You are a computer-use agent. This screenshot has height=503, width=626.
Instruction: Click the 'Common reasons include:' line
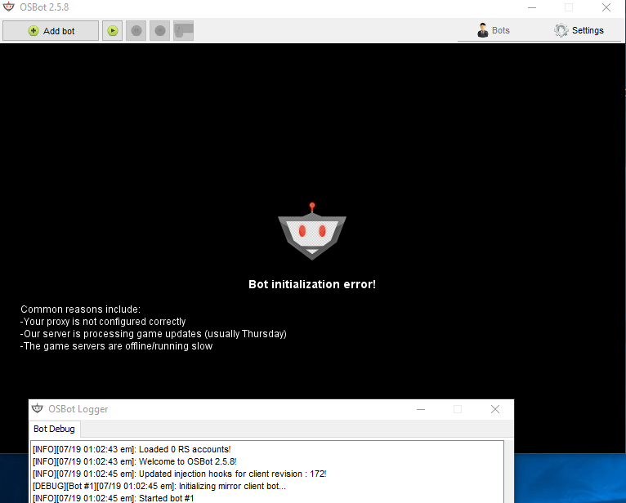81,309
